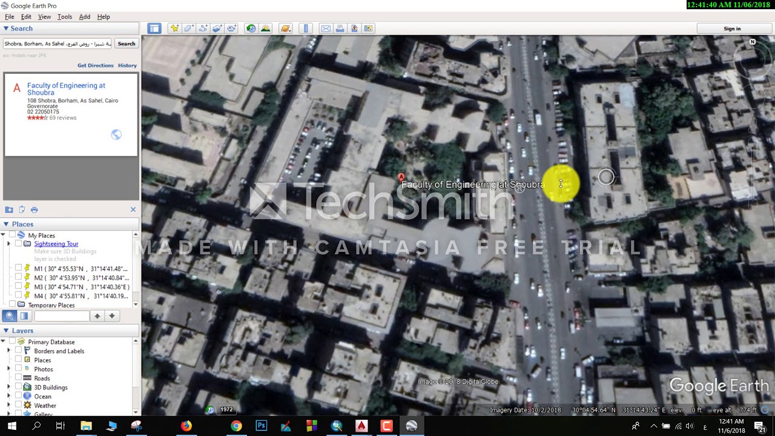
Task: Expand the Ocean layer node
Action: coord(9,396)
